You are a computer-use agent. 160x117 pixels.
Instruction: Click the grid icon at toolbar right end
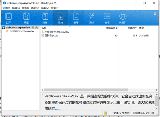click(155, 13)
